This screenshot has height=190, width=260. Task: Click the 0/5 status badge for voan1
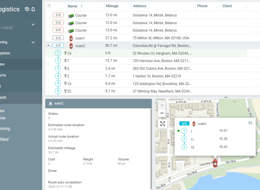point(58,38)
